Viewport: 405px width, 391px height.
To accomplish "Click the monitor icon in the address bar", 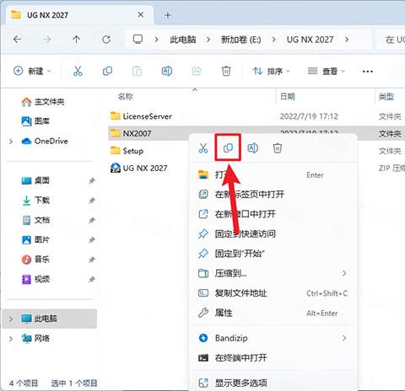I will (138, 40).
